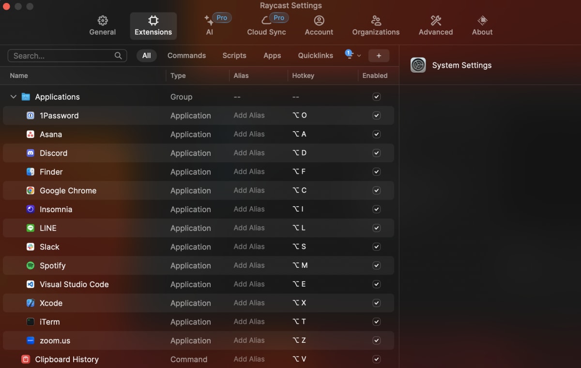
Task: Open the About tab
Action: pos(482,26)
